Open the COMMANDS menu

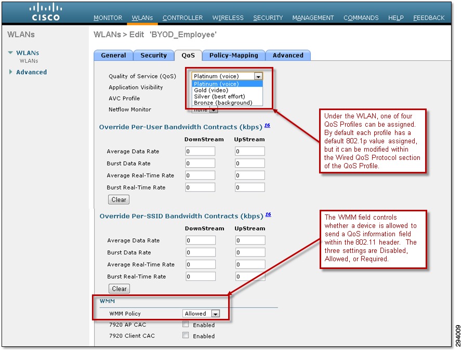pyautogui.click(x=361, y=18)
